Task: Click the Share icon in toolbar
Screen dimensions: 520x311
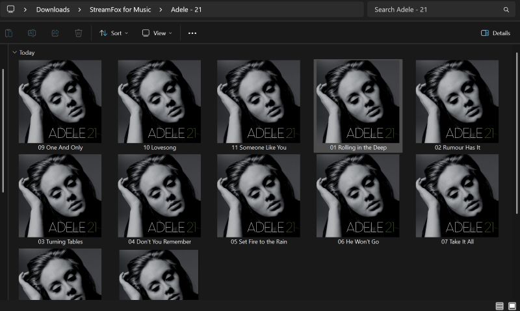Action: click(55, 33)
